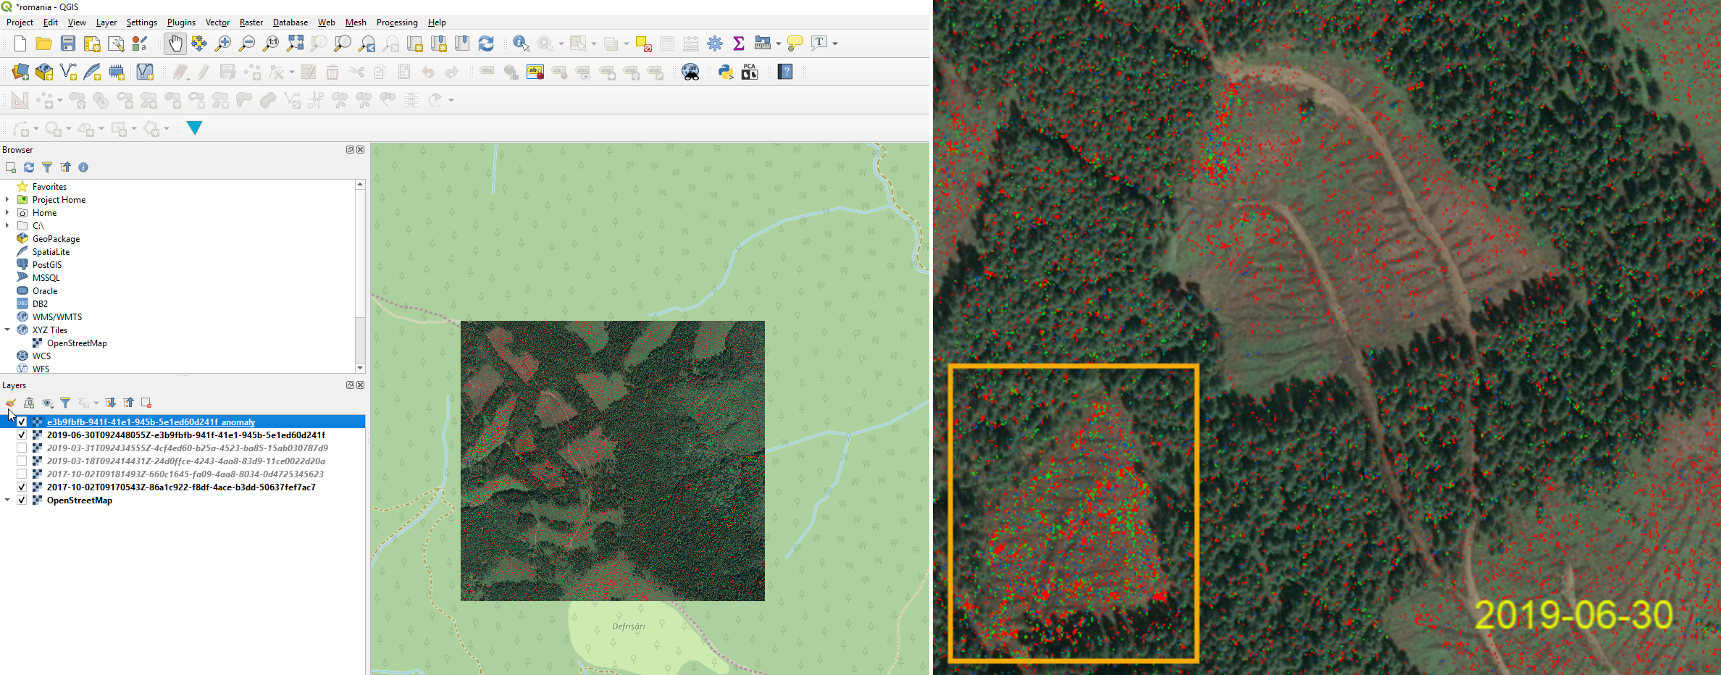Viewport: 1721px width, 675px height.
Task: Expand the C:\ drive node
Action: [x=7, y=226]
